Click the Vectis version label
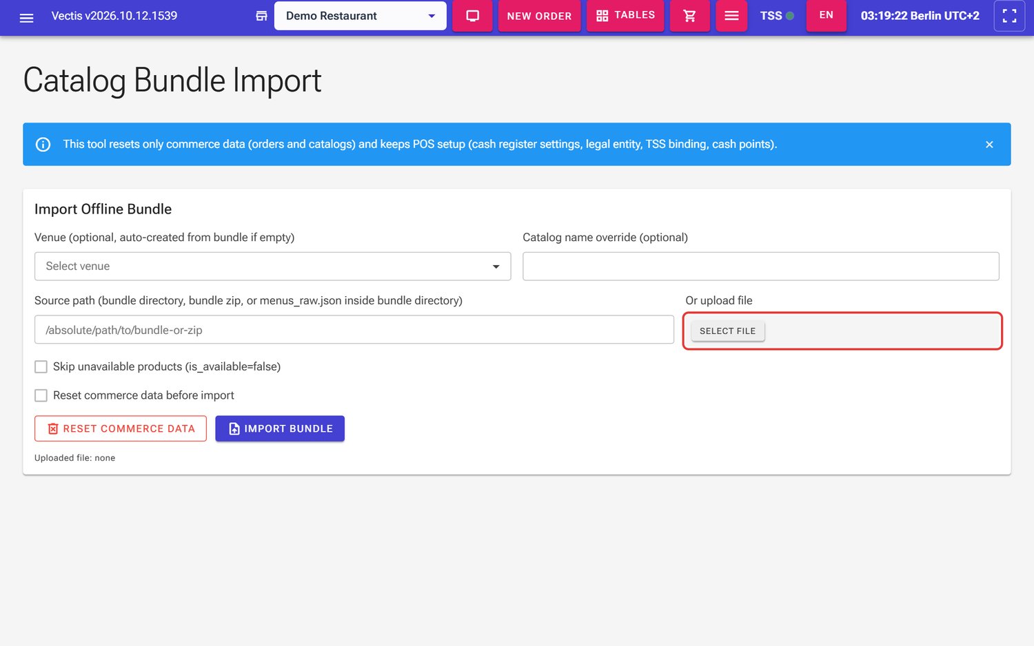1034x646 pixels. (x=114, y=16)
